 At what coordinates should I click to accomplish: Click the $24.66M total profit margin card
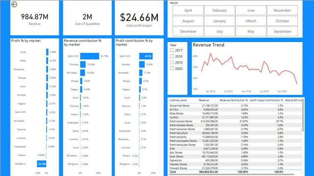click(x=139, y=18)
